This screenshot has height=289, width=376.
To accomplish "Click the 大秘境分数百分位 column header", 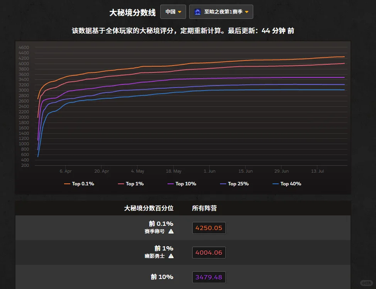I will point(149,208).
